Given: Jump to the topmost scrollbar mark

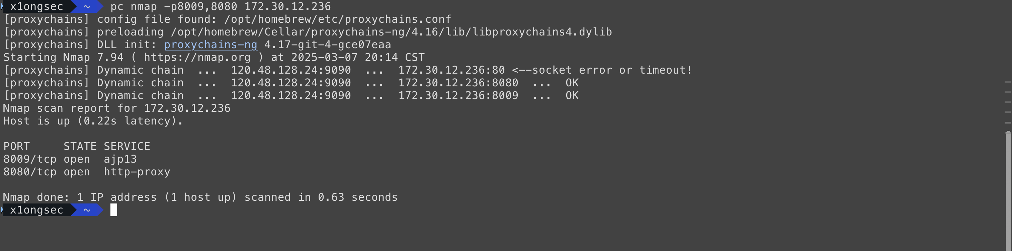Looking at the screenshot, I should pyautogui.click(x=1008, y=82).
